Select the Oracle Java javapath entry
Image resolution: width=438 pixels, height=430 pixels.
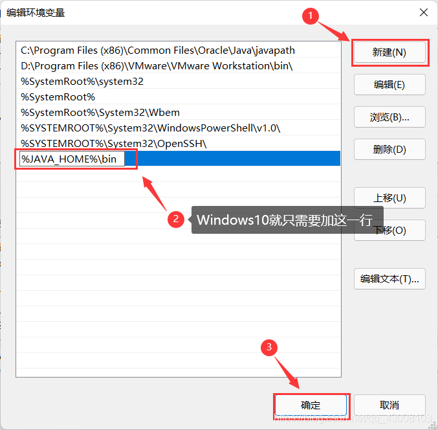click(178, 51)
